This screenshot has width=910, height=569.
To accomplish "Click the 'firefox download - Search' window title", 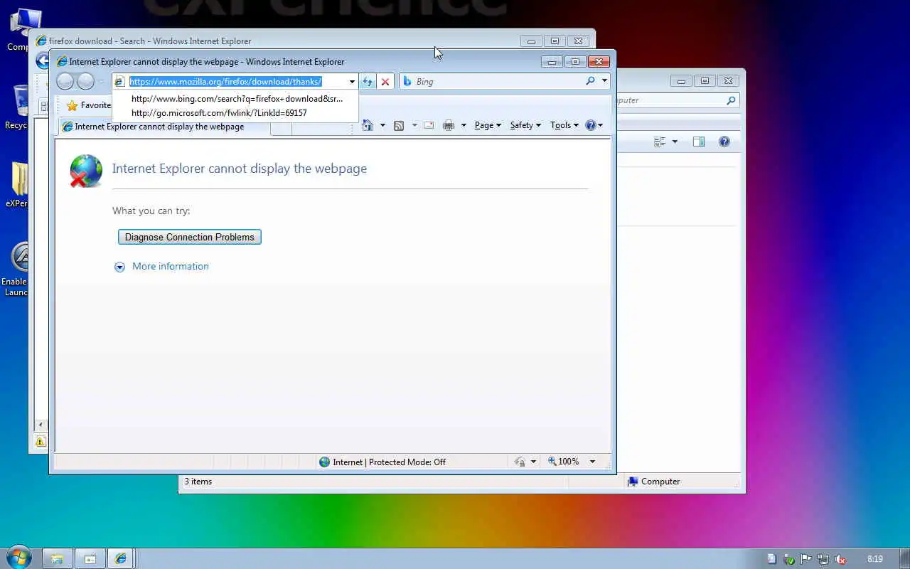I will tap(150, 41).
